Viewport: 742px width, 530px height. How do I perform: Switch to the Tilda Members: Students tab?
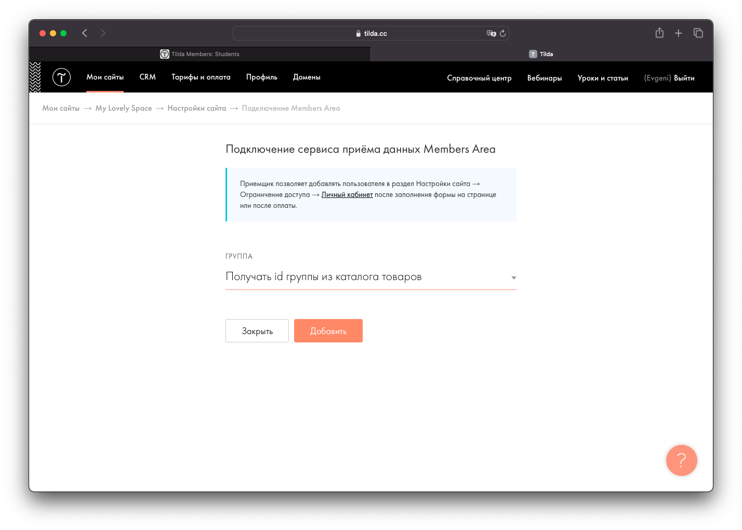(x=200, y=54)
